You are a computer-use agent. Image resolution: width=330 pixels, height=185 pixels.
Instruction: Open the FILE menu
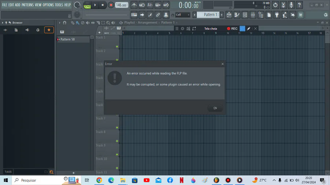(4, 5)
